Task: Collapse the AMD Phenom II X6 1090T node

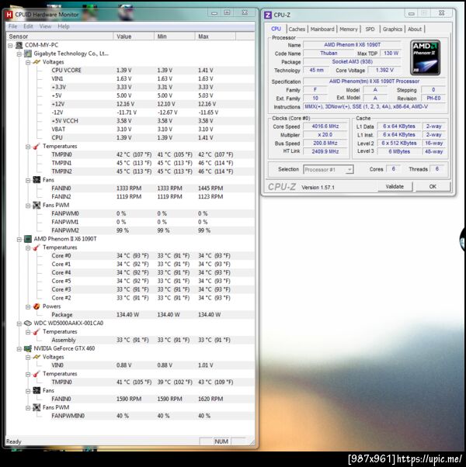Action: tap(19, 239)
